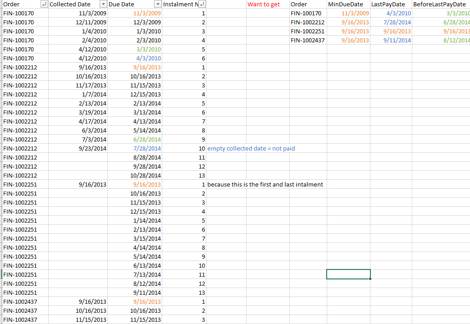
Task: Select collected date 6/3/2014
Action: point(78,130)
